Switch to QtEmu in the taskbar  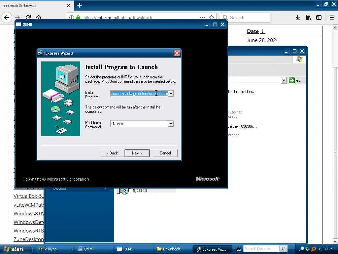pyautogui.click(x=94, y=249)
